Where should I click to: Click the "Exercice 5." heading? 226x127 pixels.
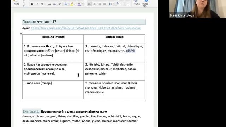coord(31,111)
